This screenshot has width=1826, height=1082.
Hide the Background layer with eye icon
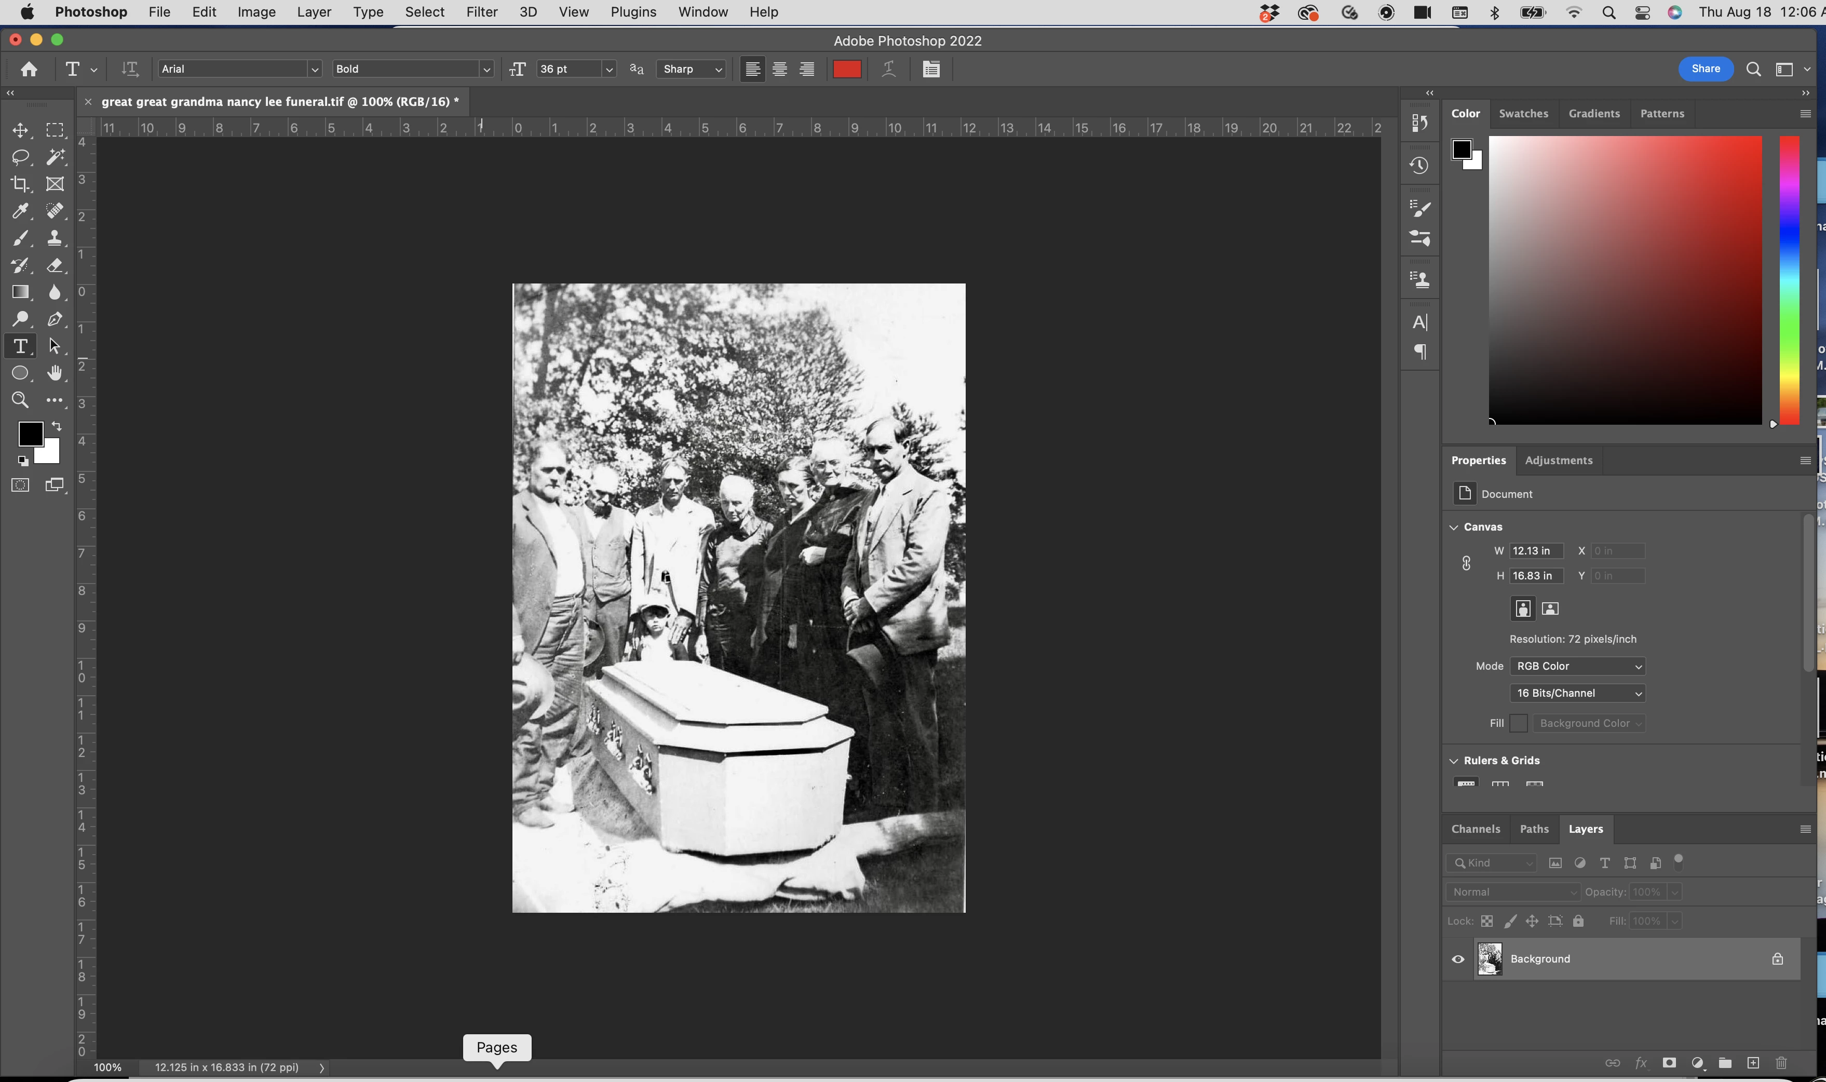[1458, 959]
